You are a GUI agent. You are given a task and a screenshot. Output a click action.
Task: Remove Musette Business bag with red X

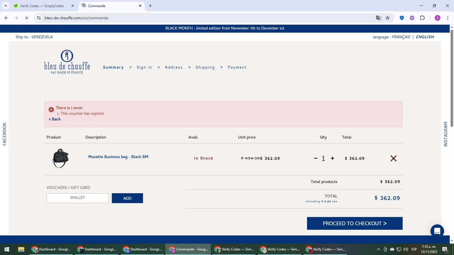point(393,158)
